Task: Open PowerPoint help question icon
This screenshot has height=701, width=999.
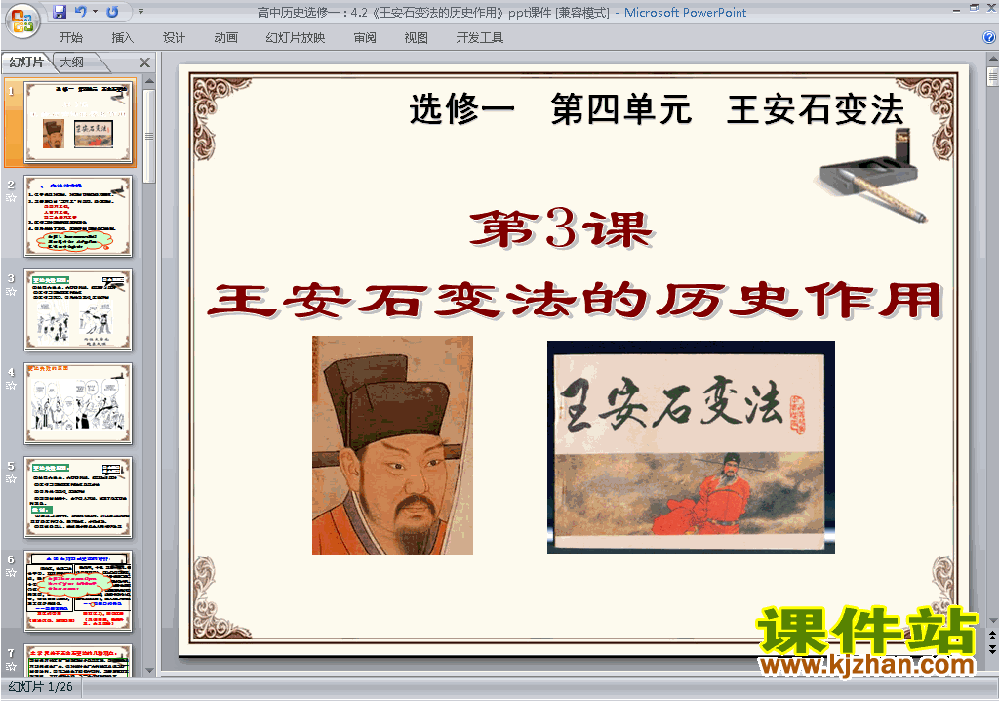Action: tap(989, 38)
